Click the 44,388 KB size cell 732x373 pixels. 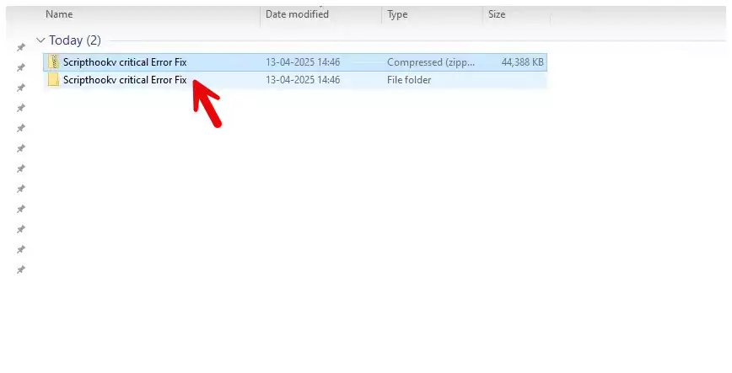coord(522,62)
